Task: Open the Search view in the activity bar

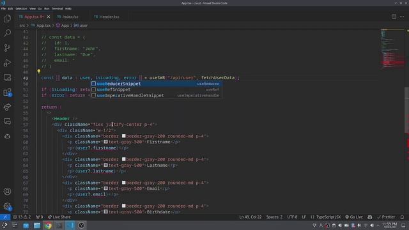Action: click(7, 33)
